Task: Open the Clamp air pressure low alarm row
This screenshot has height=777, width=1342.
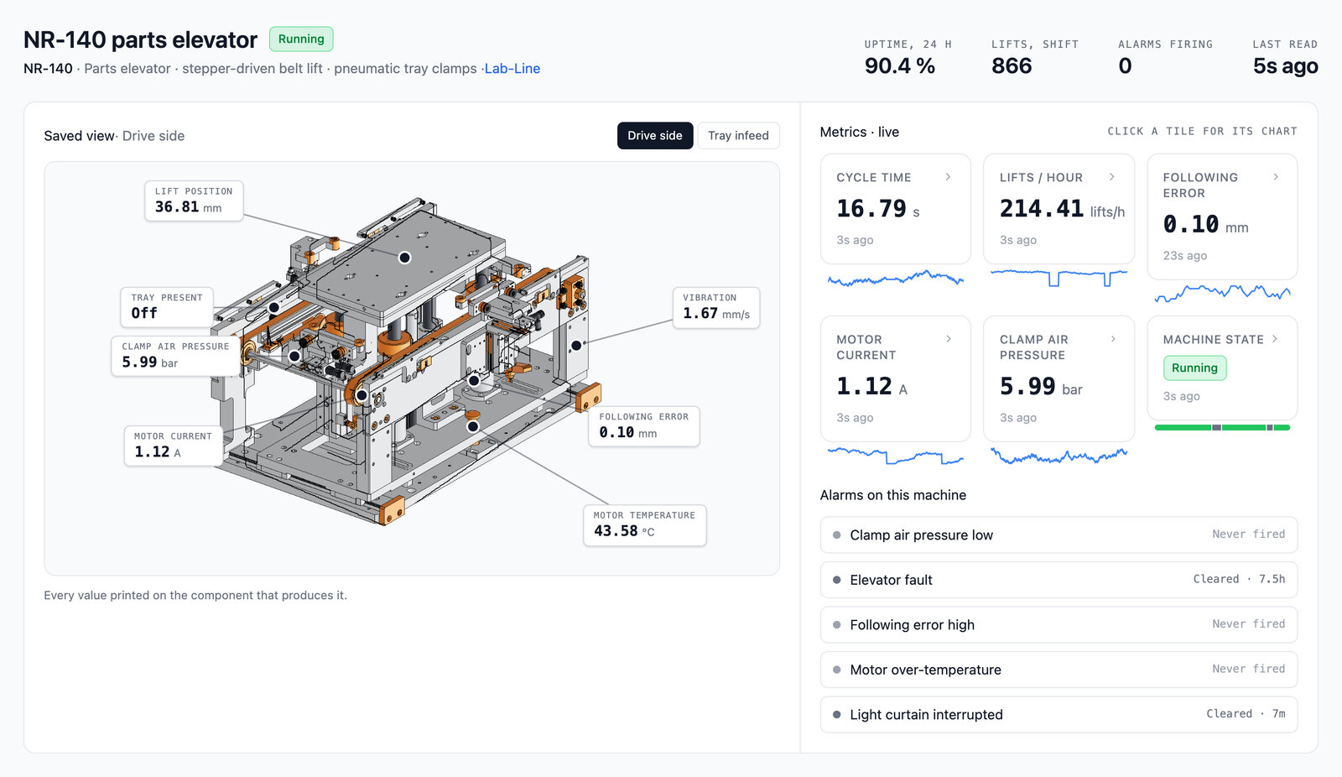Action: click(x=1059, y=535)
